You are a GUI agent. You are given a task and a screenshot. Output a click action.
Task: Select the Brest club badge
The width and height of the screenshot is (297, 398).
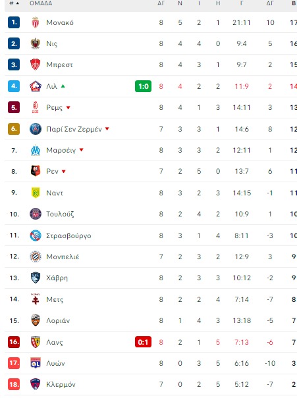[36, 64]
